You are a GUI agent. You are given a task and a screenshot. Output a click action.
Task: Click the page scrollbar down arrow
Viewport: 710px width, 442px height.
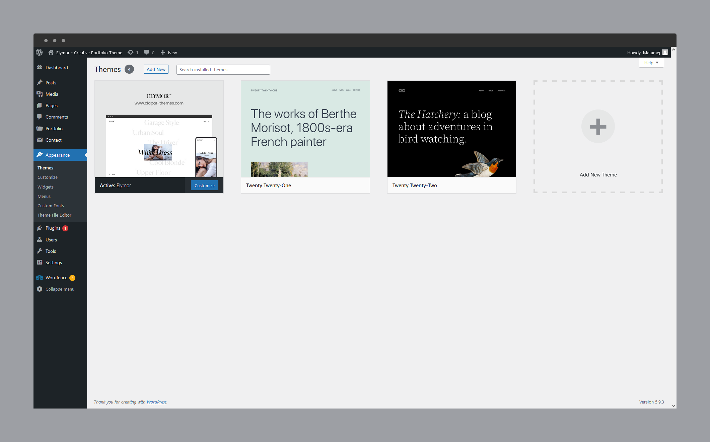point(673,406)
